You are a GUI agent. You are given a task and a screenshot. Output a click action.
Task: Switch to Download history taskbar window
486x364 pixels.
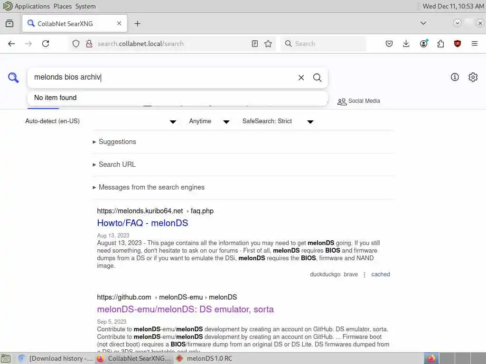[x=56, y=358]
